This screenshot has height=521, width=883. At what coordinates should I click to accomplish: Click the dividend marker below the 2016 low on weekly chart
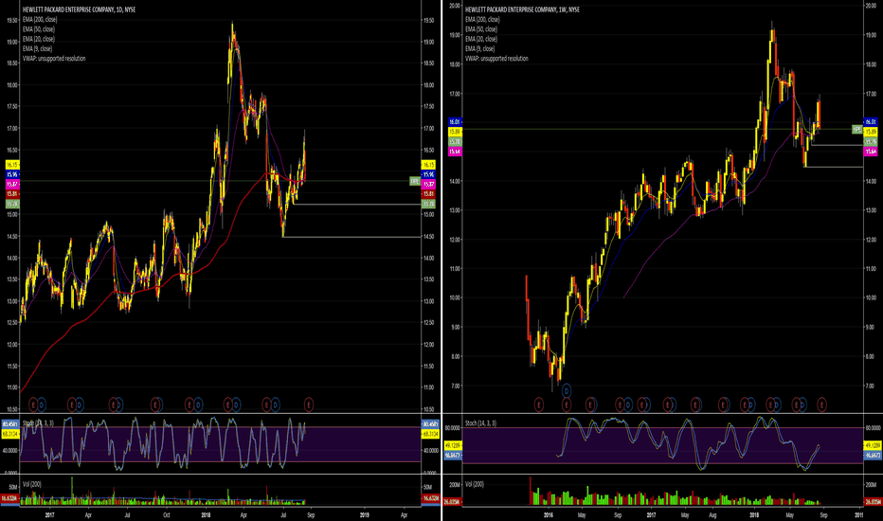[567, 390]
